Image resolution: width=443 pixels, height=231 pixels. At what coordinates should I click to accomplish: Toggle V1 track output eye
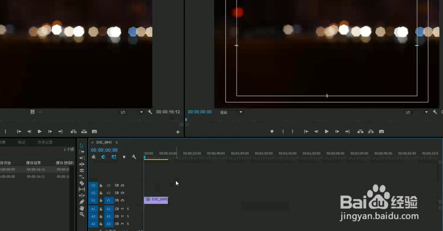click(x=123, y=200)
